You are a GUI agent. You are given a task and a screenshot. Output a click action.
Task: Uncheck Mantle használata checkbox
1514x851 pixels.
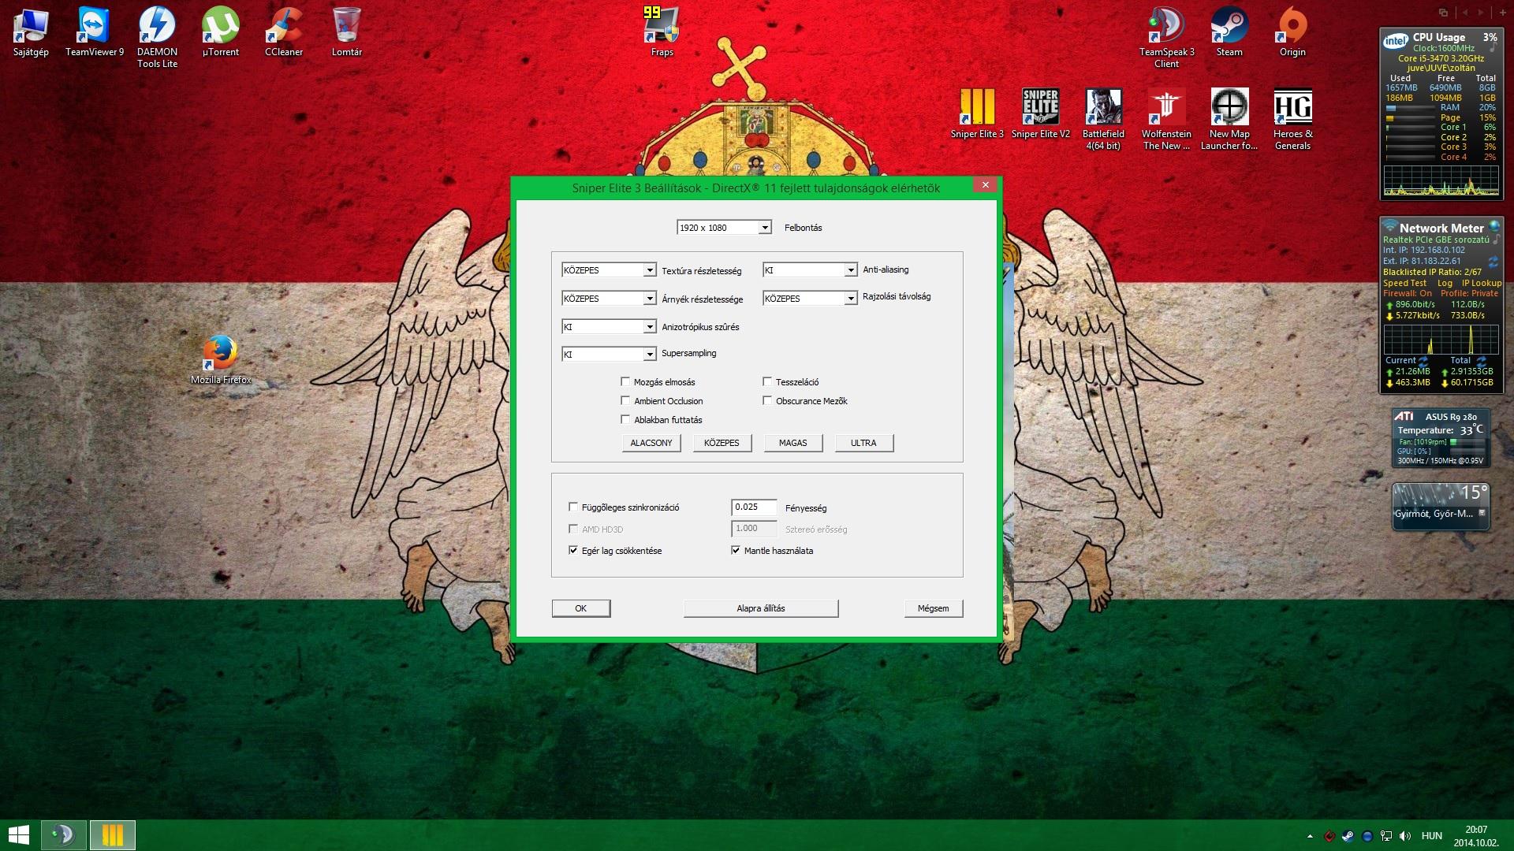point(736,551)
